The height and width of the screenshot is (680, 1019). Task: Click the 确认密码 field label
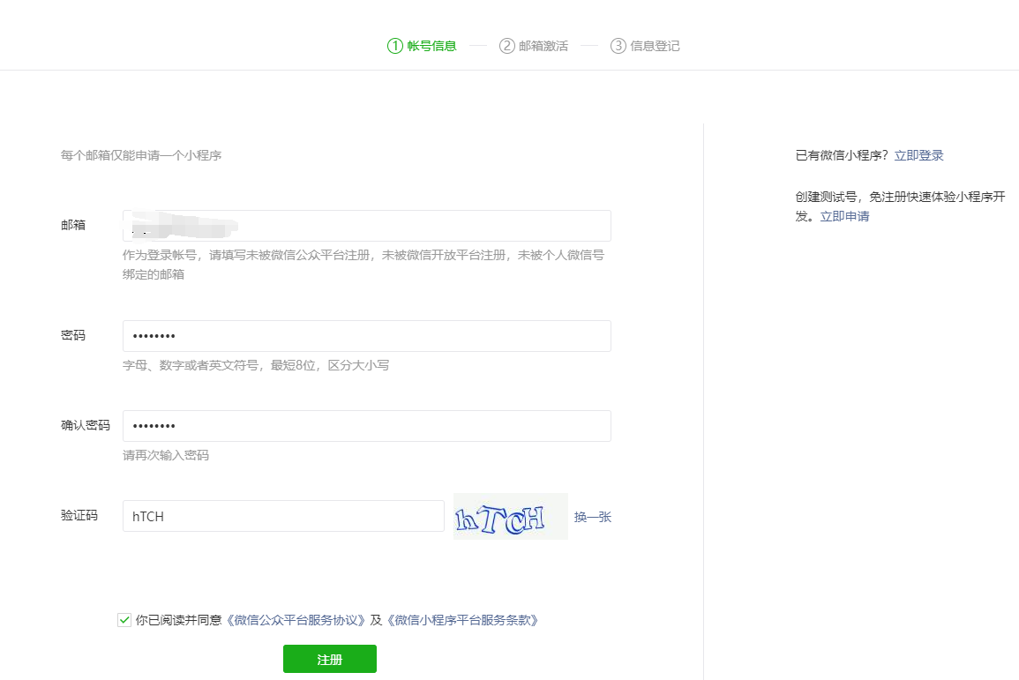pyautogui.click(x=85, y=425)
